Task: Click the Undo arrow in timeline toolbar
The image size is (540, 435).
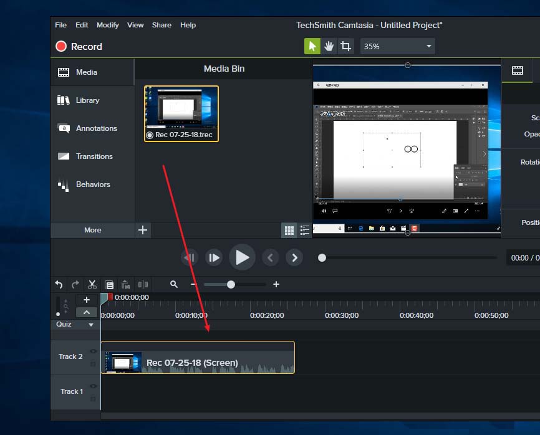Action: 59,284
